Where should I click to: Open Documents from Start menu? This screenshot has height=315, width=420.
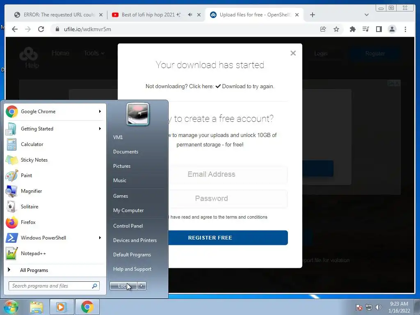(126, 152)
